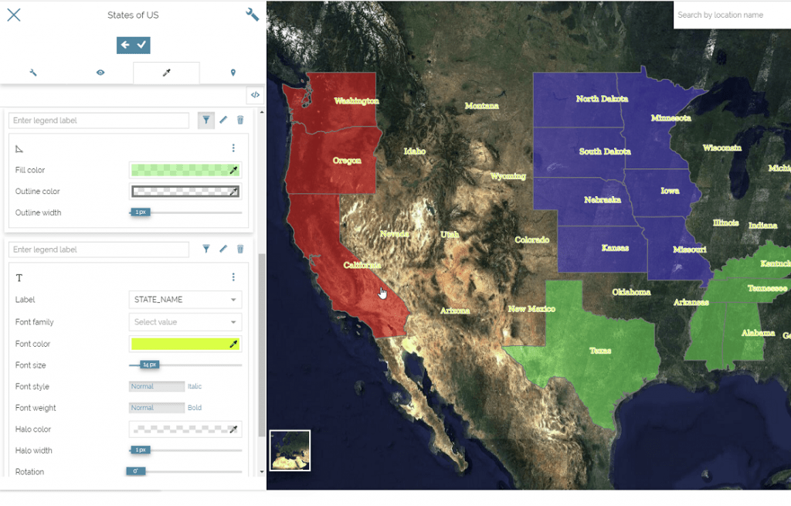Edit the text rule using pencil icon
Screen dimensions: 791x506
coord(223,249)
